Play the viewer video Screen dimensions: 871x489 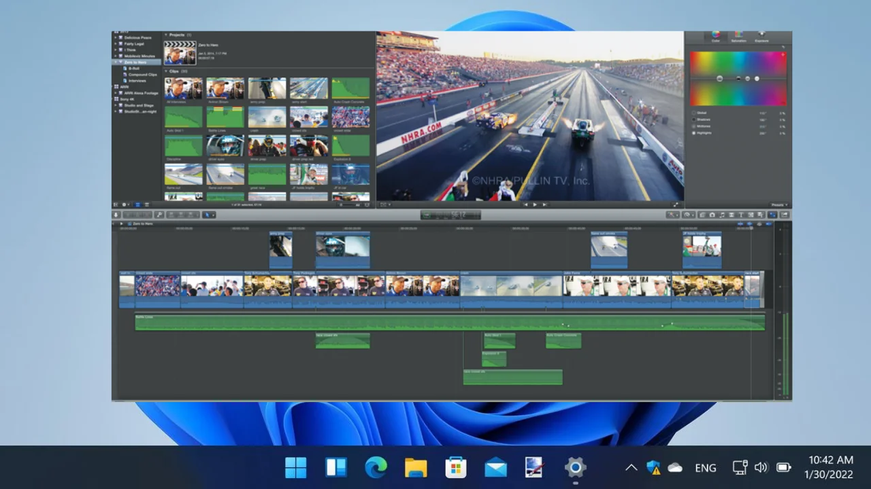[x=534, y=204]
